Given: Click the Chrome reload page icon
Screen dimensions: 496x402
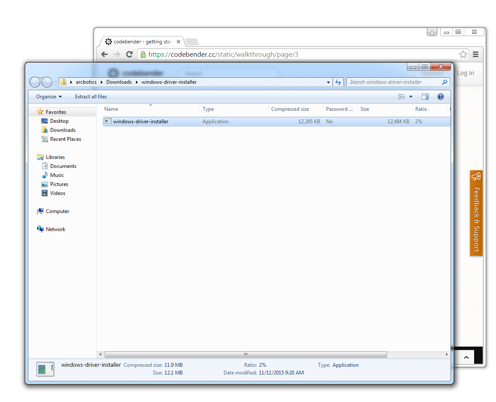Looking at the screenshot, I should pyautogui.click(x=129, y=54).
